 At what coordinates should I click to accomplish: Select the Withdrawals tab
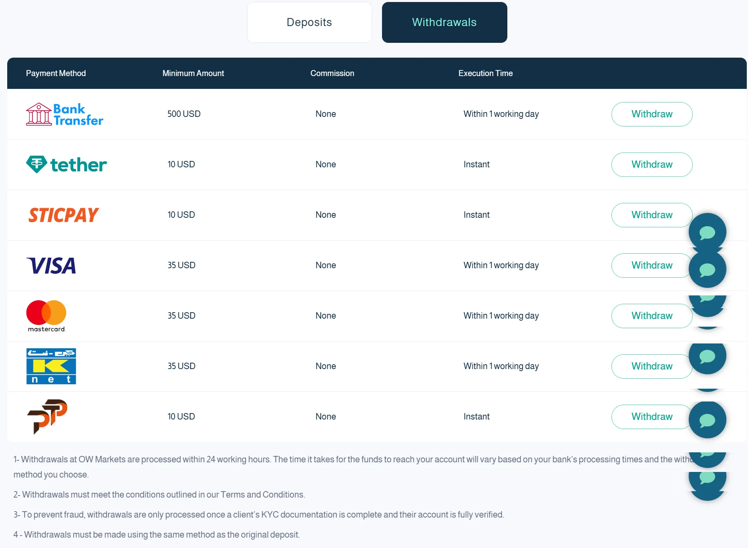[444, 22]
